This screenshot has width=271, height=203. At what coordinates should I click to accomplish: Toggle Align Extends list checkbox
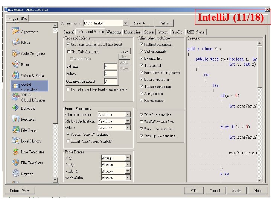pyautogui.click(x=142, y=58)
